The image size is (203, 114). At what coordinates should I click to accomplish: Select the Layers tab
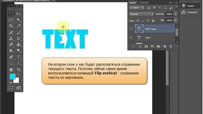133,3
